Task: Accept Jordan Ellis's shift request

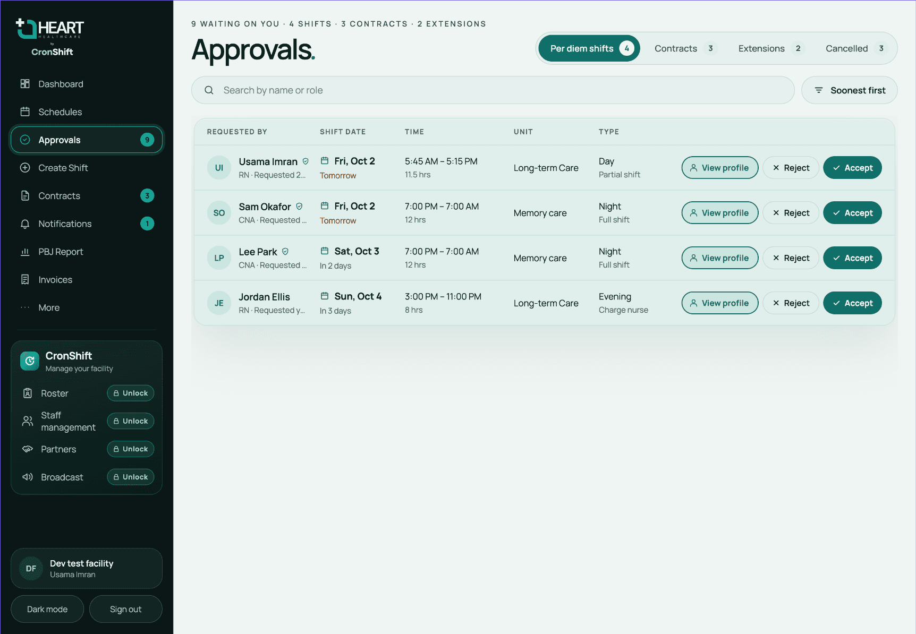Action: [852, 303]
